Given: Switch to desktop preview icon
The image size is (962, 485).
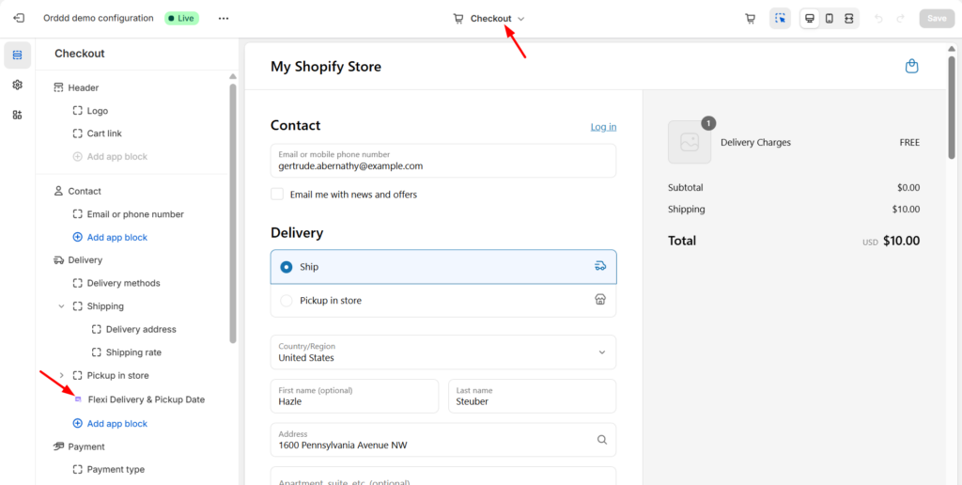Looking at the screenshot, I should [x=810, y=19].
